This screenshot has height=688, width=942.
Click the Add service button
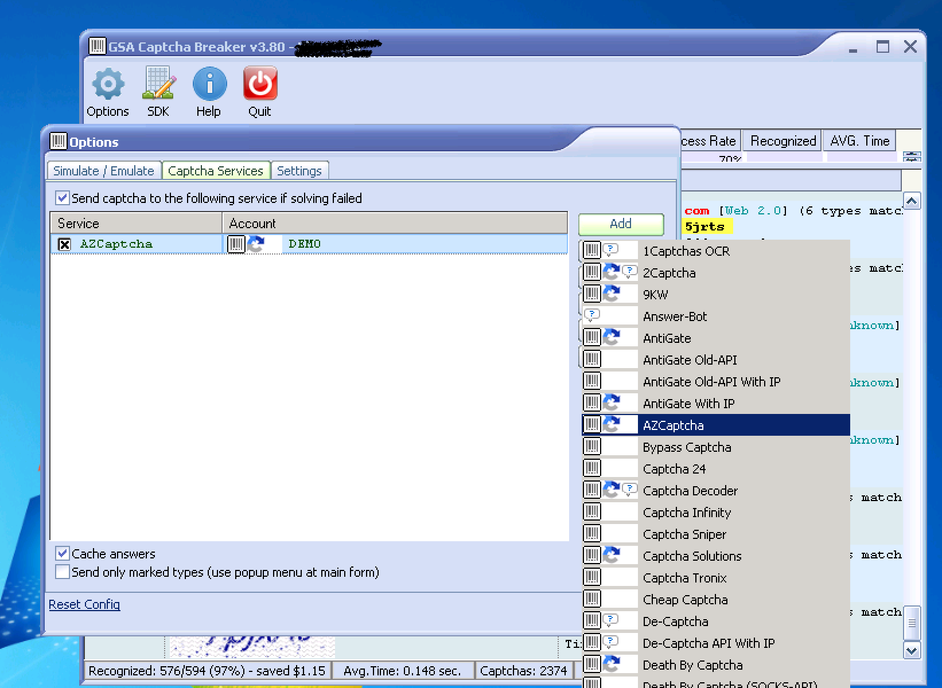click(621, 224)
